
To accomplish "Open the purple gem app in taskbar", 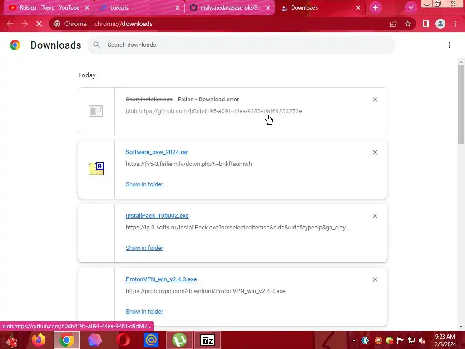I will (95, 340).
